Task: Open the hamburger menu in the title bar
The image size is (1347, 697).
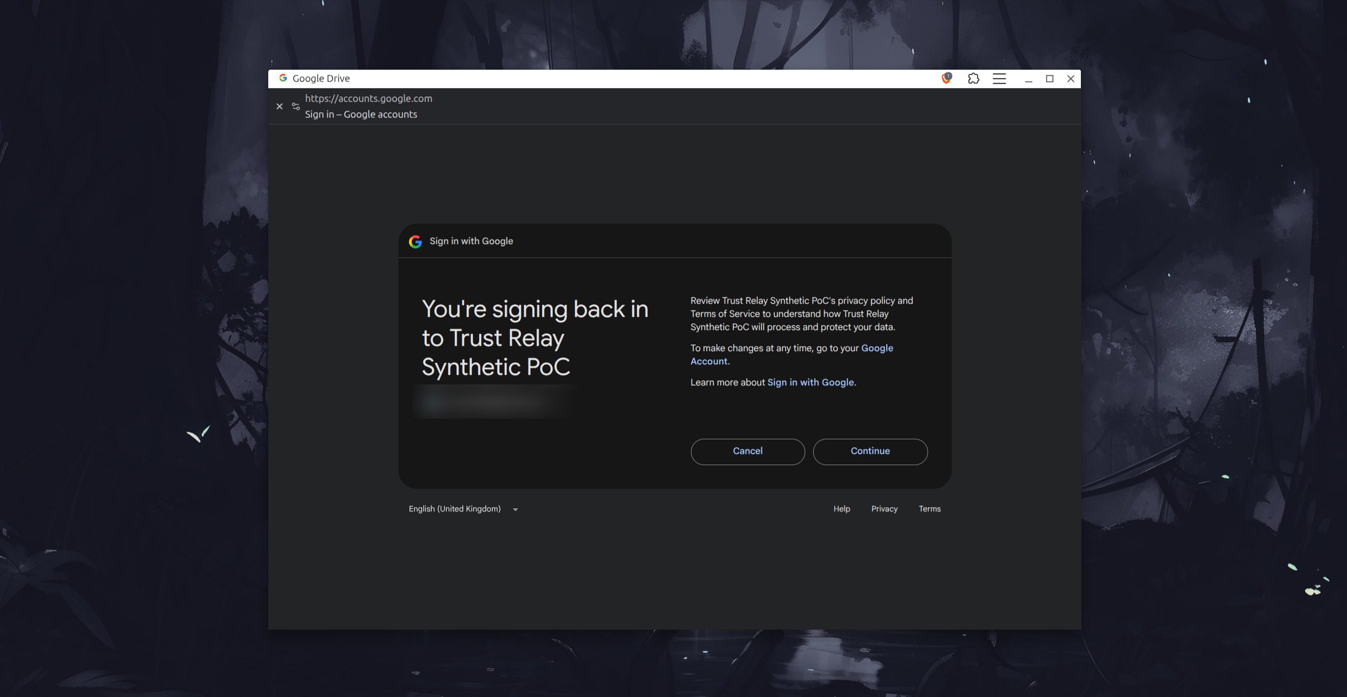Action: [999, 79]
